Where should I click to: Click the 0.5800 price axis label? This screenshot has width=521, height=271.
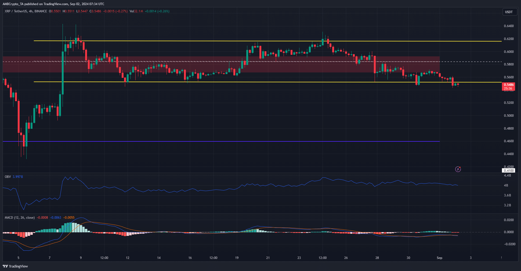509,64
